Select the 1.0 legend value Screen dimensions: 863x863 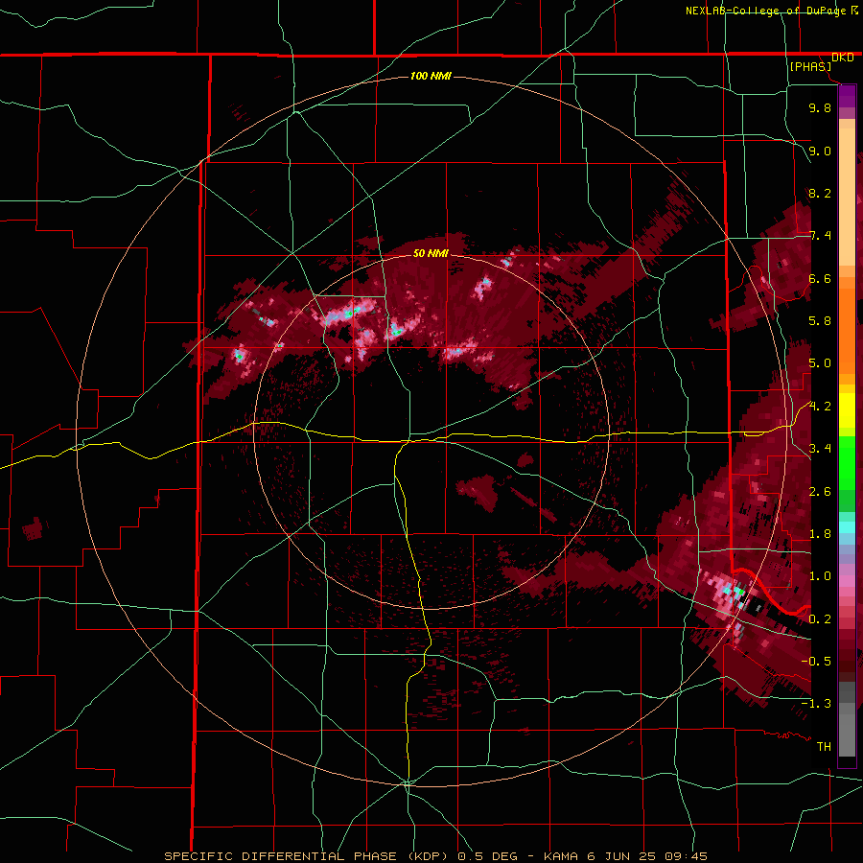tap(820, 576)
